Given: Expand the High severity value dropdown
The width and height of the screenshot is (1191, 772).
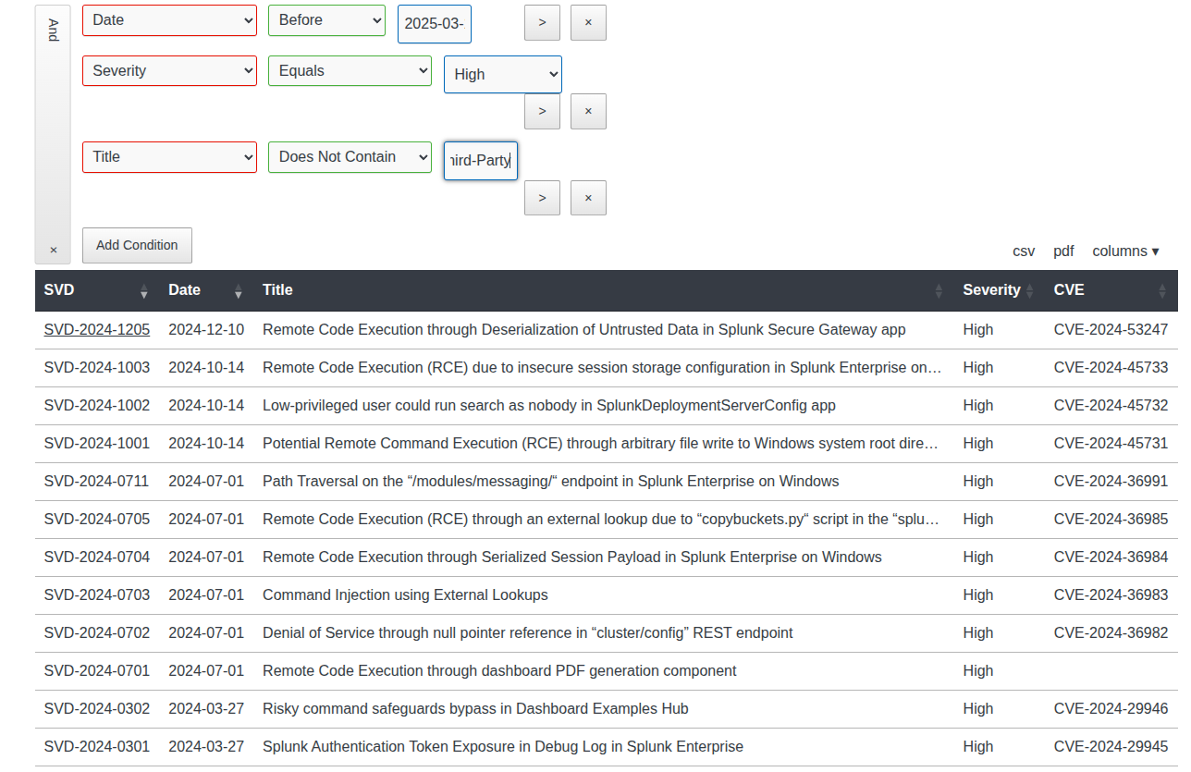Looking at the screenshot, I should point(503,74).
